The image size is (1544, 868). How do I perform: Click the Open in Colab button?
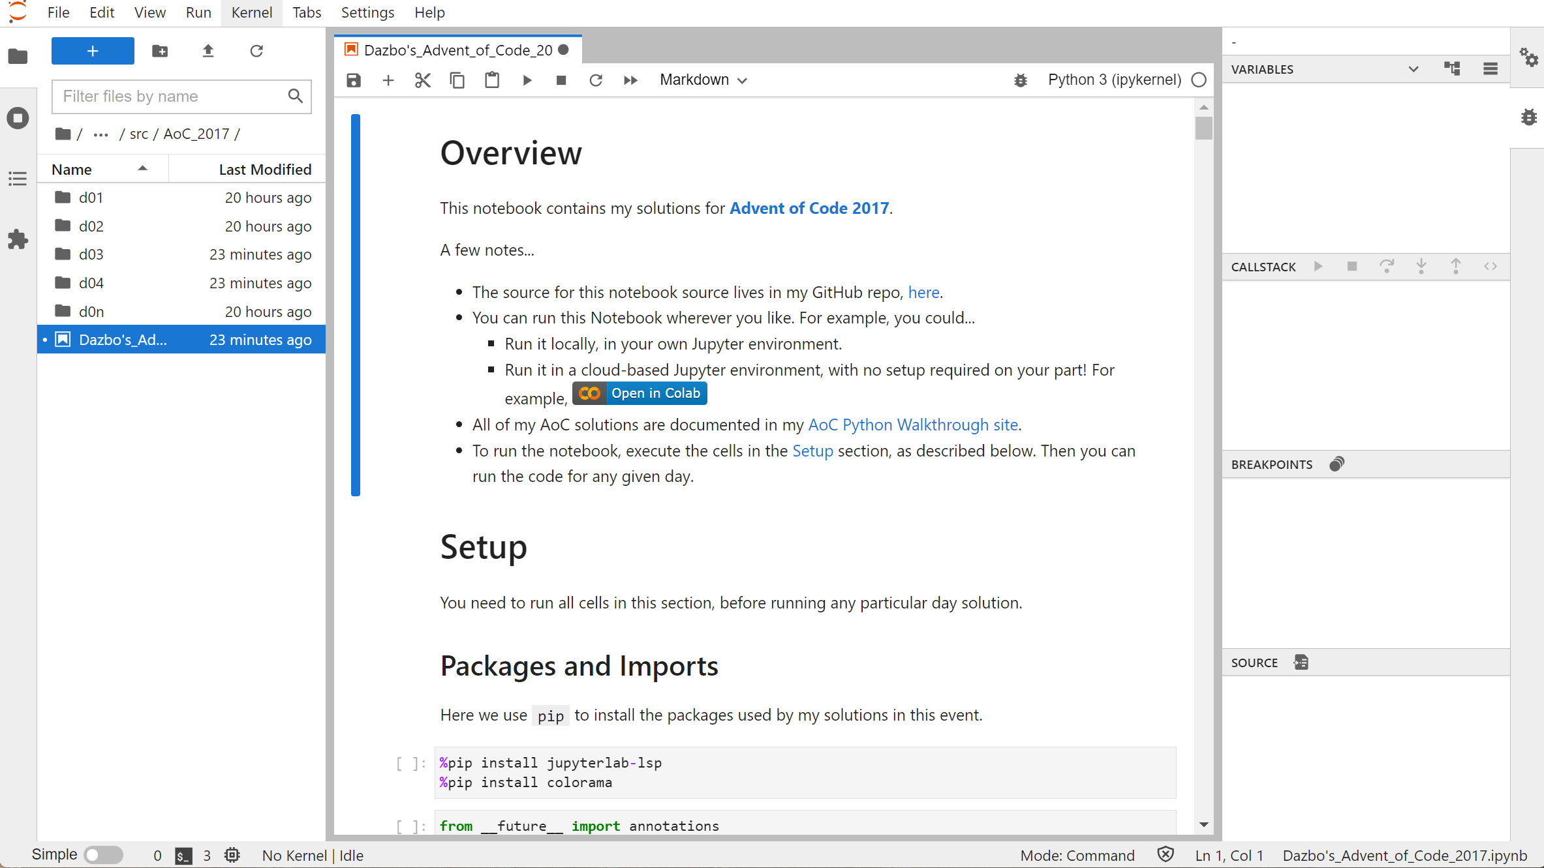click(x=641, y=393)
